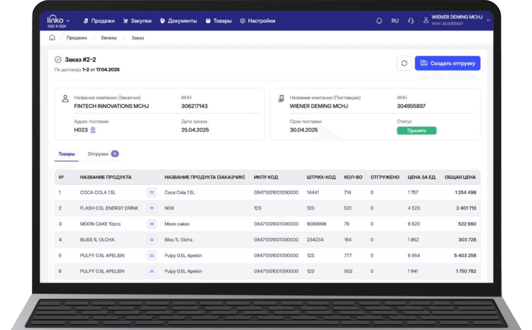Select the Товары tab
Image resolution: width=532 pixels, height=330 pixels.
(x=66, y=154)
